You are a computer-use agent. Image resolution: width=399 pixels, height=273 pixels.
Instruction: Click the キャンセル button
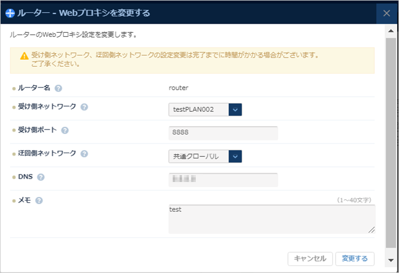310,259
